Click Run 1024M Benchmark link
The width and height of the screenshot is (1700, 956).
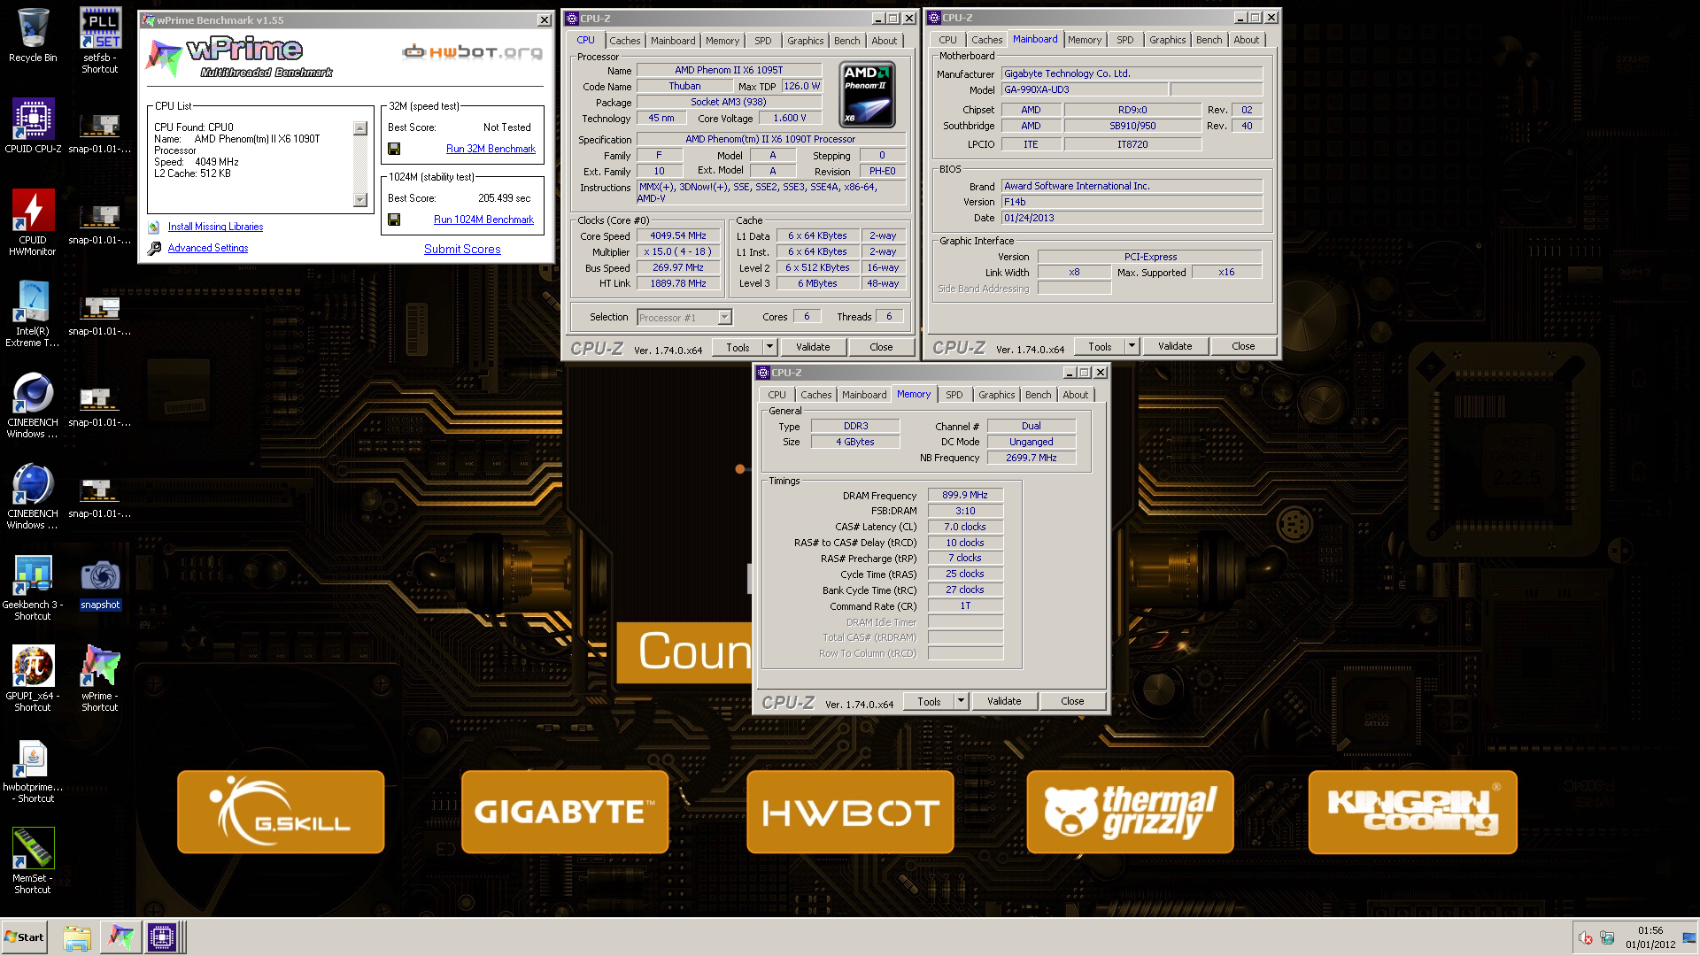[483, 220]
